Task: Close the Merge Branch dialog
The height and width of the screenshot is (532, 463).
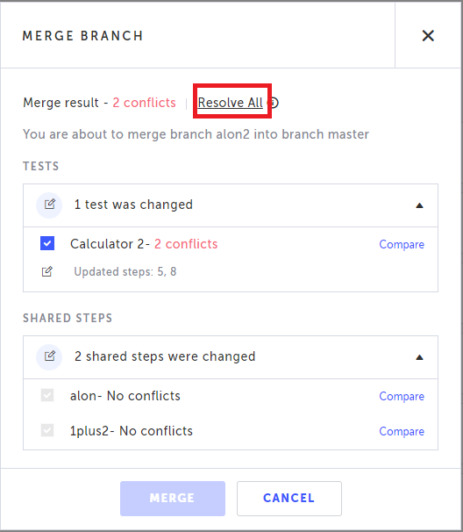Action: (x=428, y=36)
